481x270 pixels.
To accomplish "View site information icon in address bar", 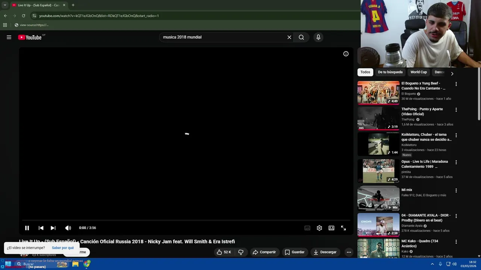I will [34, 16].
